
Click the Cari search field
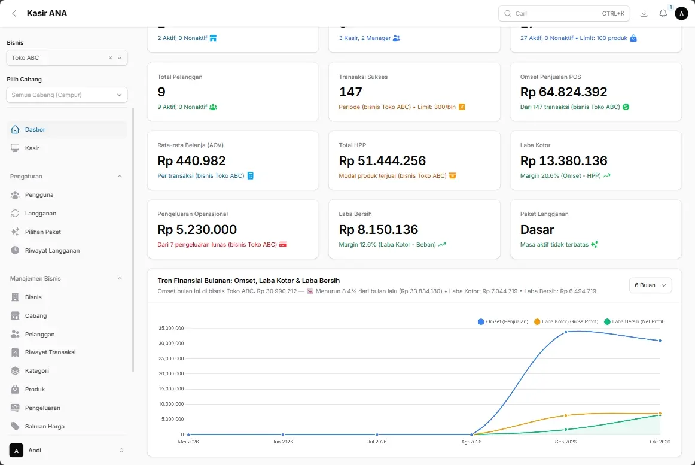[x=564, y=13]
